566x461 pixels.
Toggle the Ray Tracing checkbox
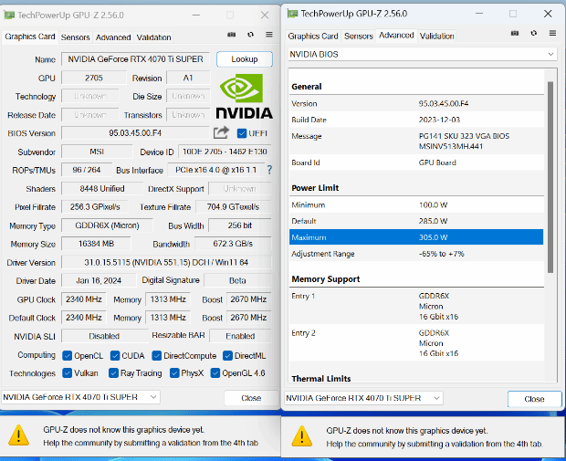coord(114,373)
